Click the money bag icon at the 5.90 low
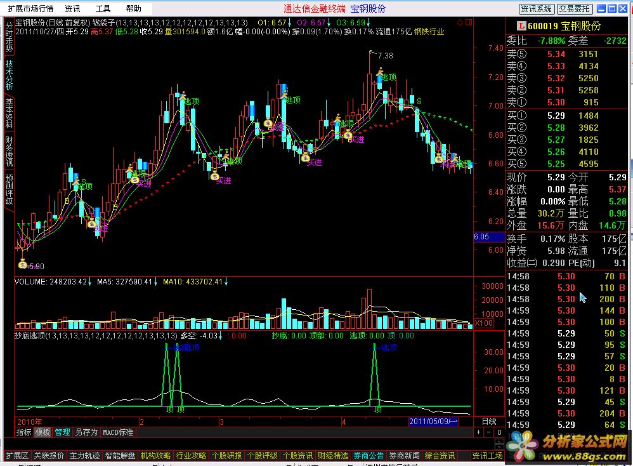The image size is (633, 466). pos(23,265)
